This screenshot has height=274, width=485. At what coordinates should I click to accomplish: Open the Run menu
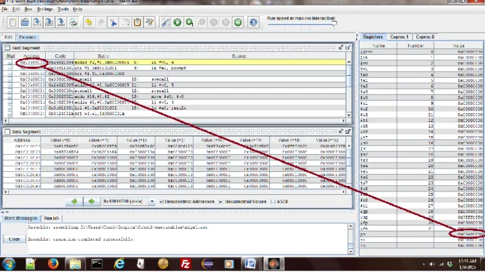pos(28,9)
